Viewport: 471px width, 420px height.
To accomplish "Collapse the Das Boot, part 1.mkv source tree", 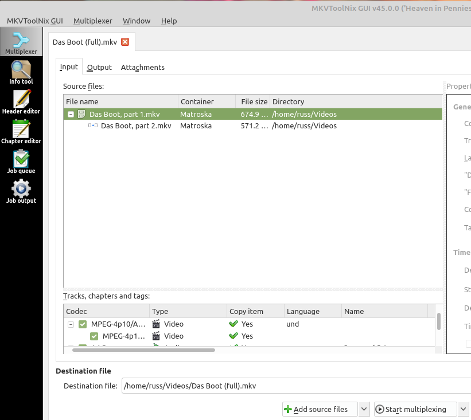I will point(71,114).
